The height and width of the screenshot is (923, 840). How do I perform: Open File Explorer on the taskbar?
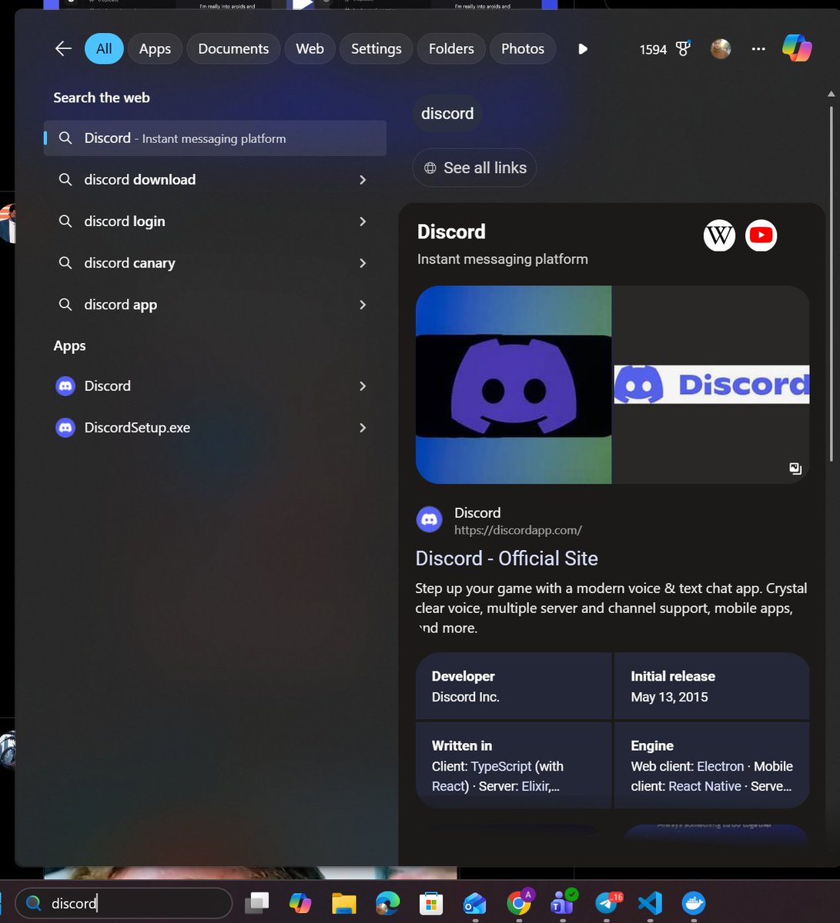click(344, 903)
